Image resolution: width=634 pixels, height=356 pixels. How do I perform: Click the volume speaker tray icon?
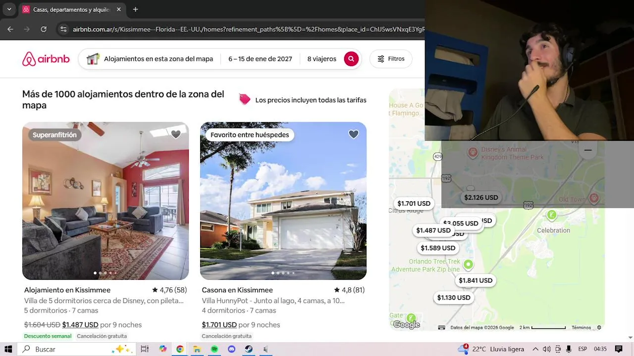(x=547, y=349)
